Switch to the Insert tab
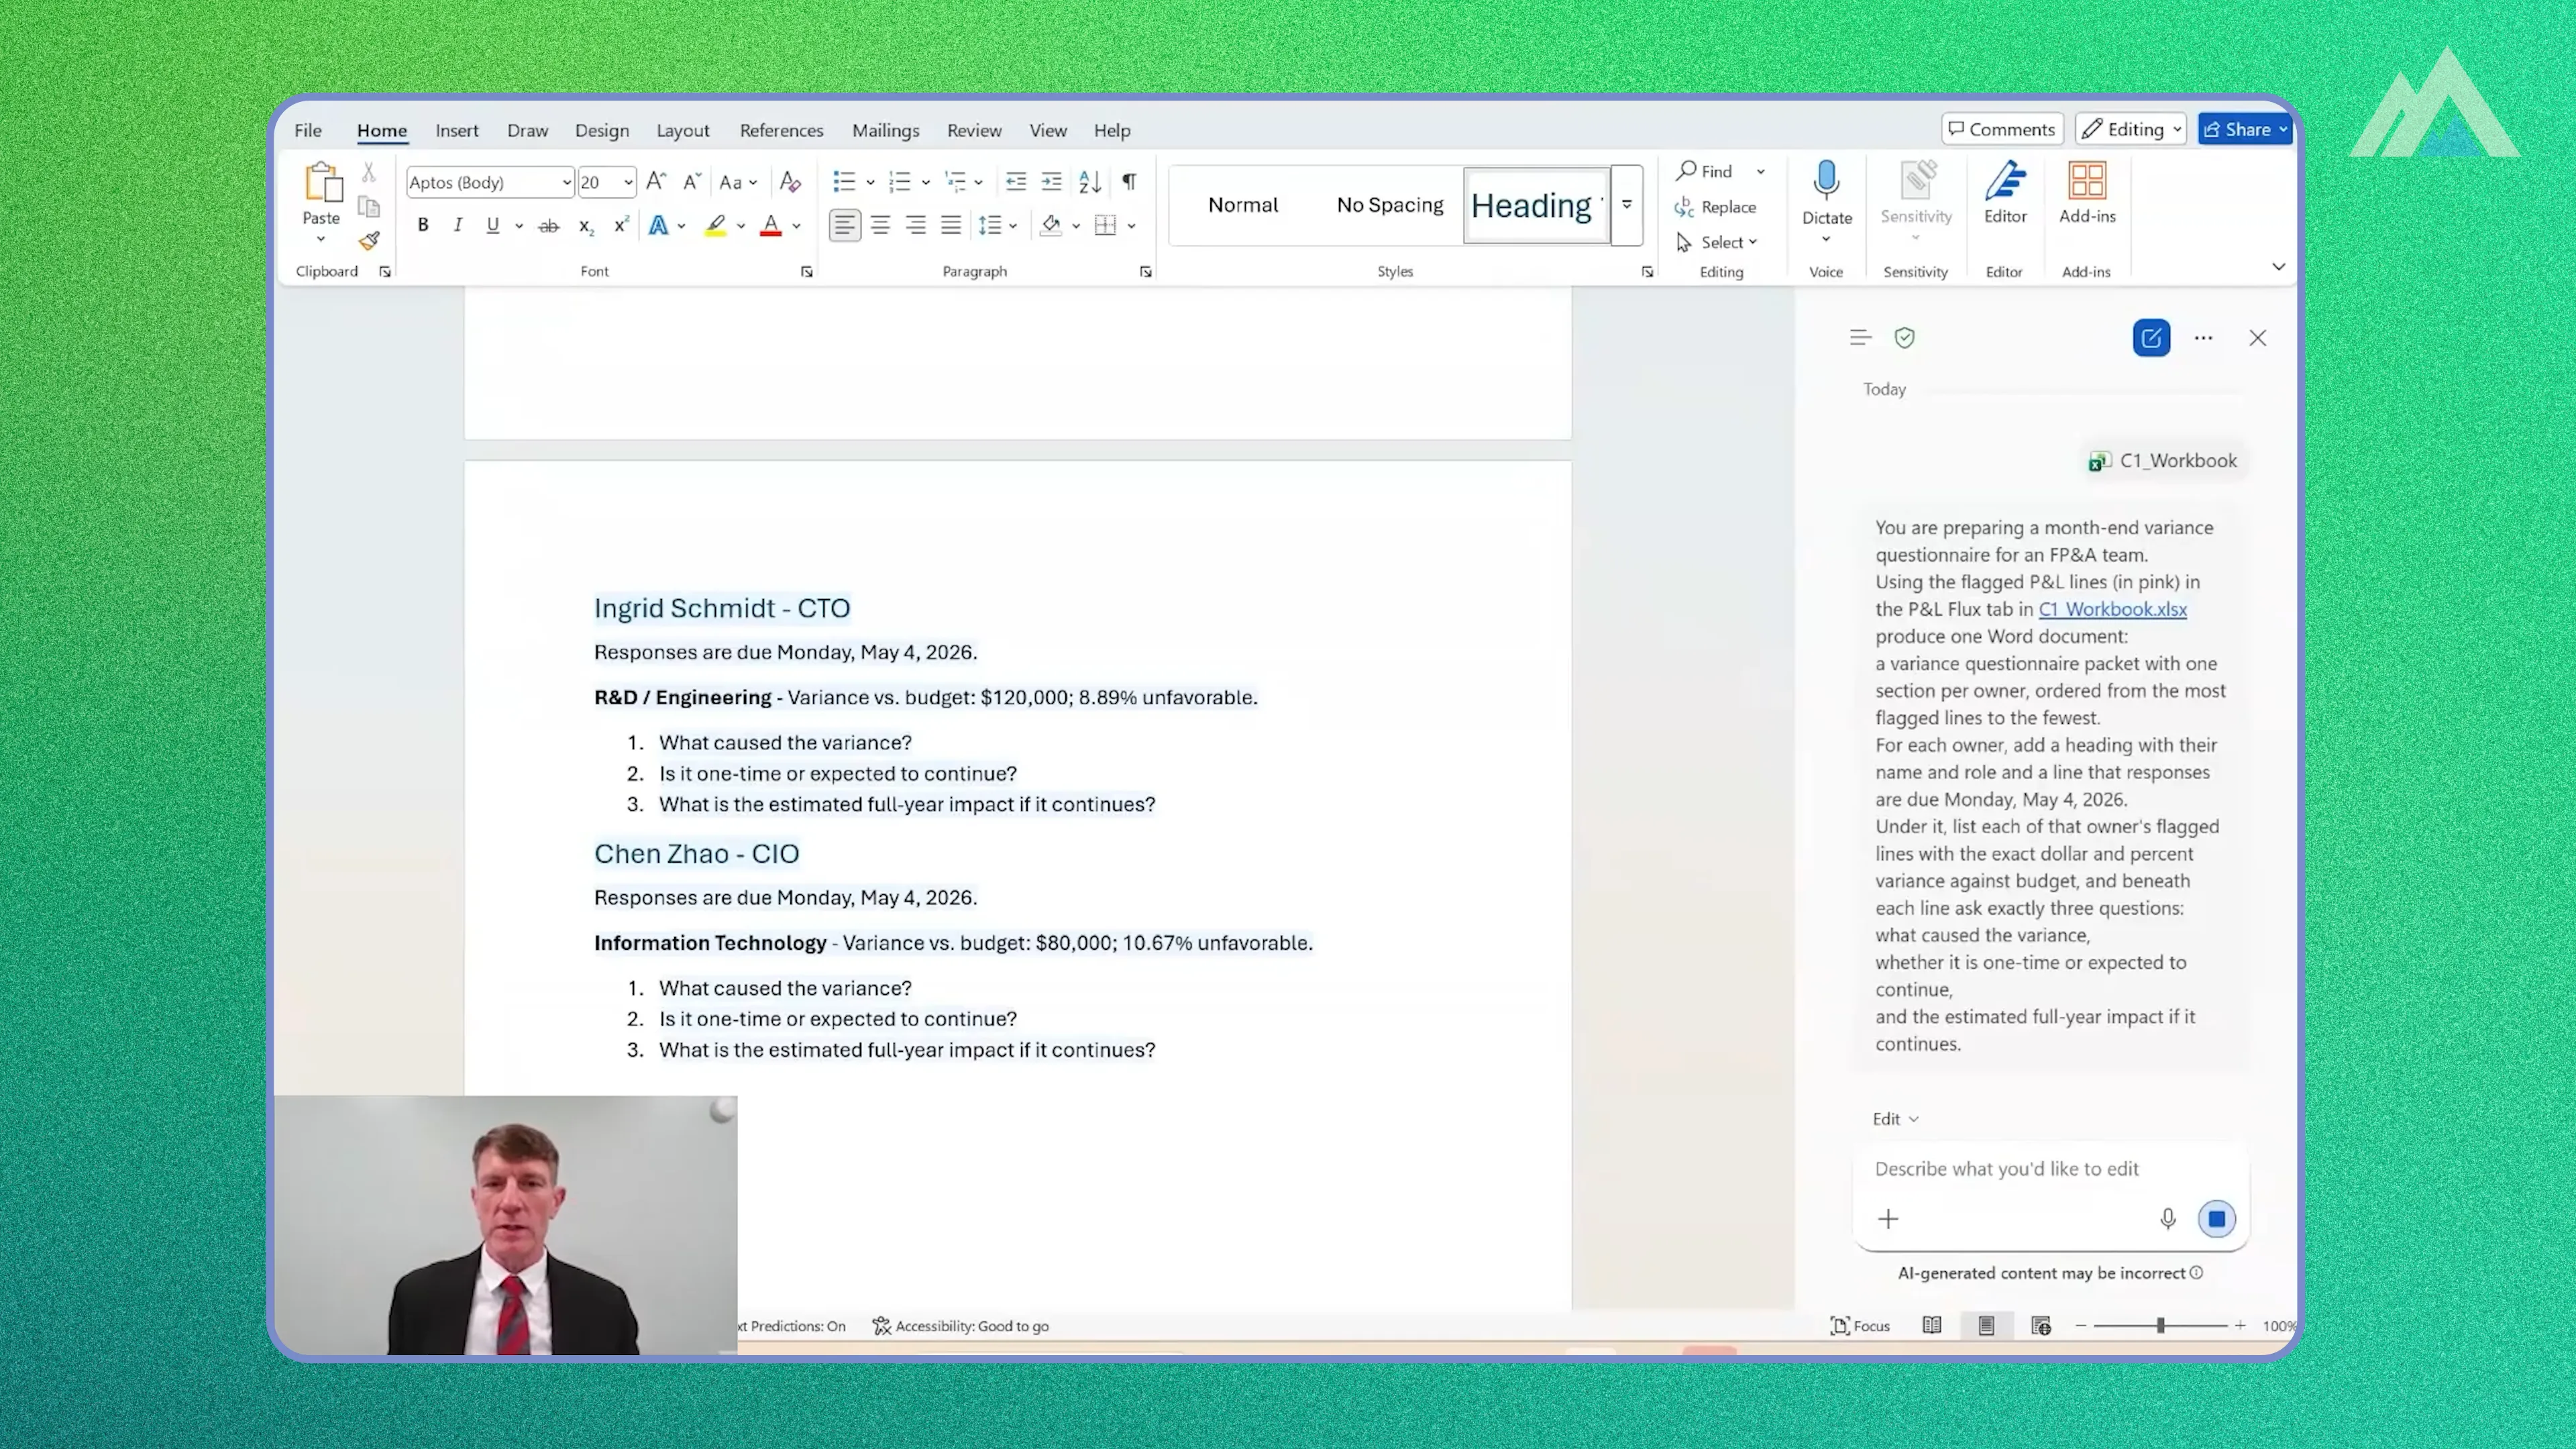 (457, 130)
